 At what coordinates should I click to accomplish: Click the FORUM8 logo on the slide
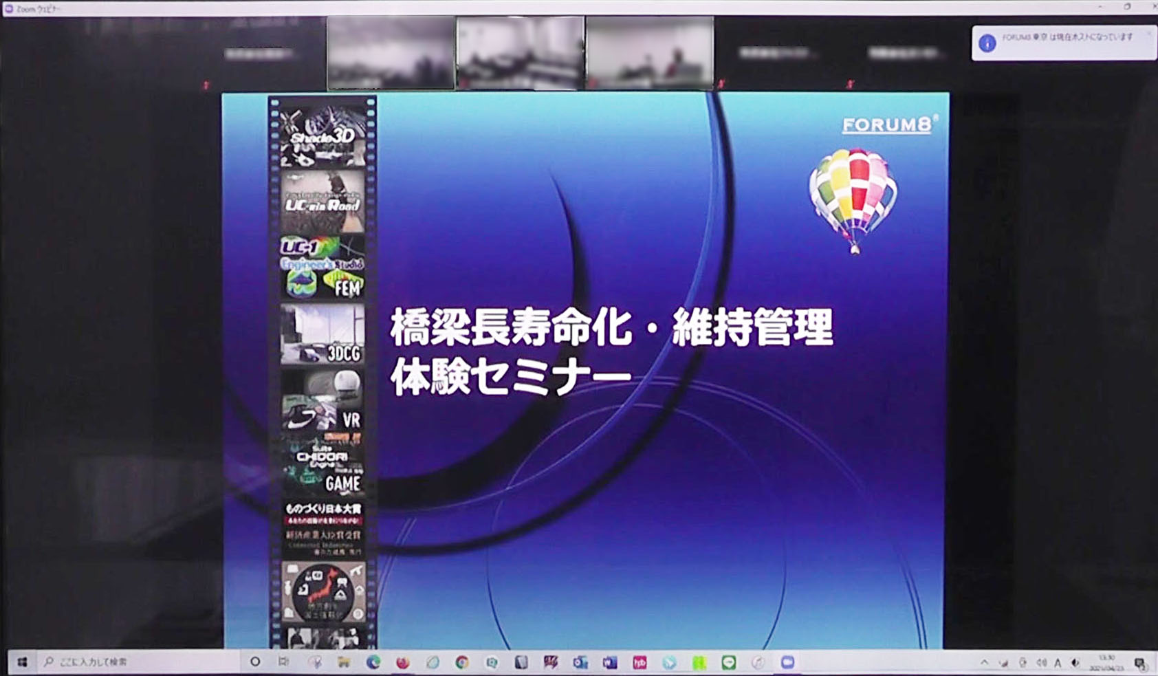890,124
